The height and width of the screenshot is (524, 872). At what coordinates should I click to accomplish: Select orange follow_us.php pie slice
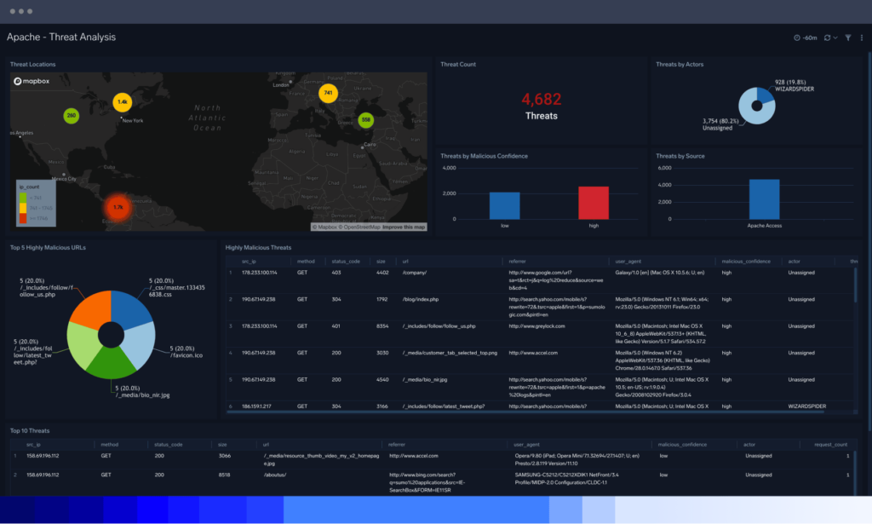pyautogui.click(x=93, y=308)
